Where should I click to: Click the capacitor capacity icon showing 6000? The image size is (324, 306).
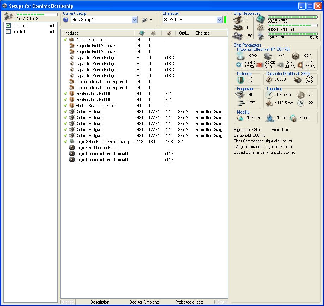pyautogui.click(x=269, y=80)
